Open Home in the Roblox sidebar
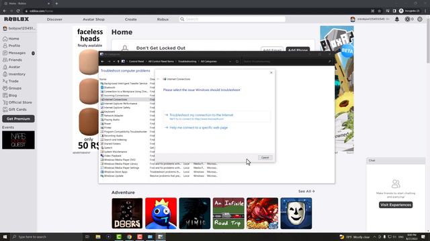Viewport: 430px width, 241px height. coord(11,39)
